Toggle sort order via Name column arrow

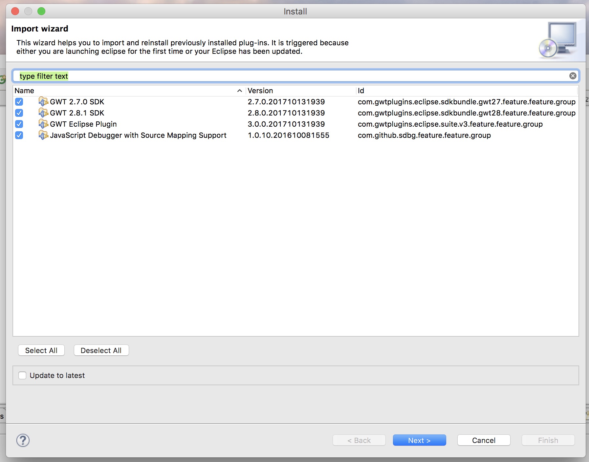240,91
